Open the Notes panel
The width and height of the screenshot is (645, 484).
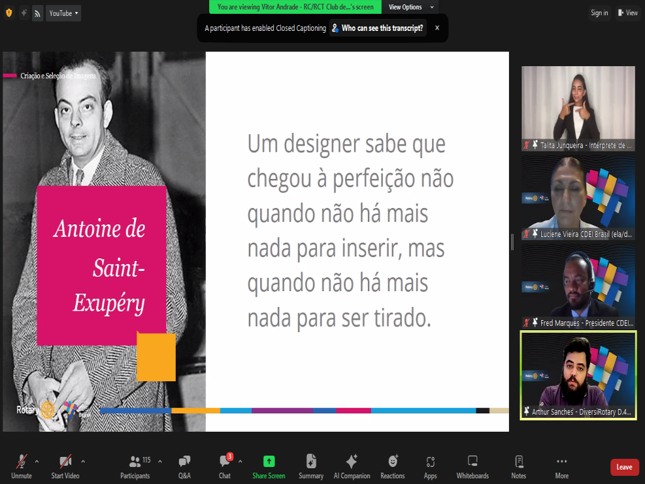(518, 466)
